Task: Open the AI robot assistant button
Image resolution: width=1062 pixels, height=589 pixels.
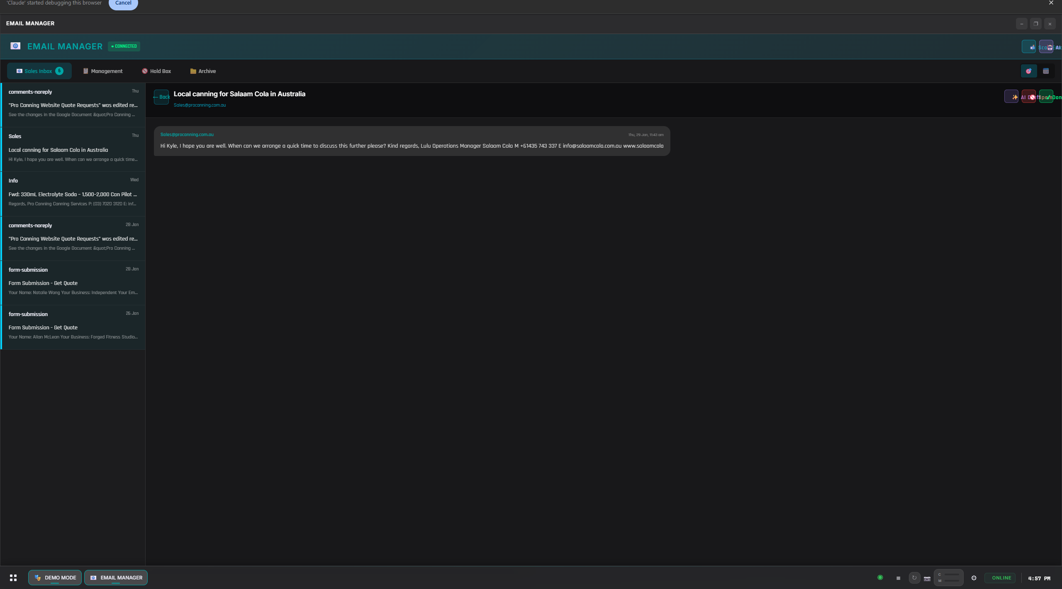Action: [x=1046, y=47]
